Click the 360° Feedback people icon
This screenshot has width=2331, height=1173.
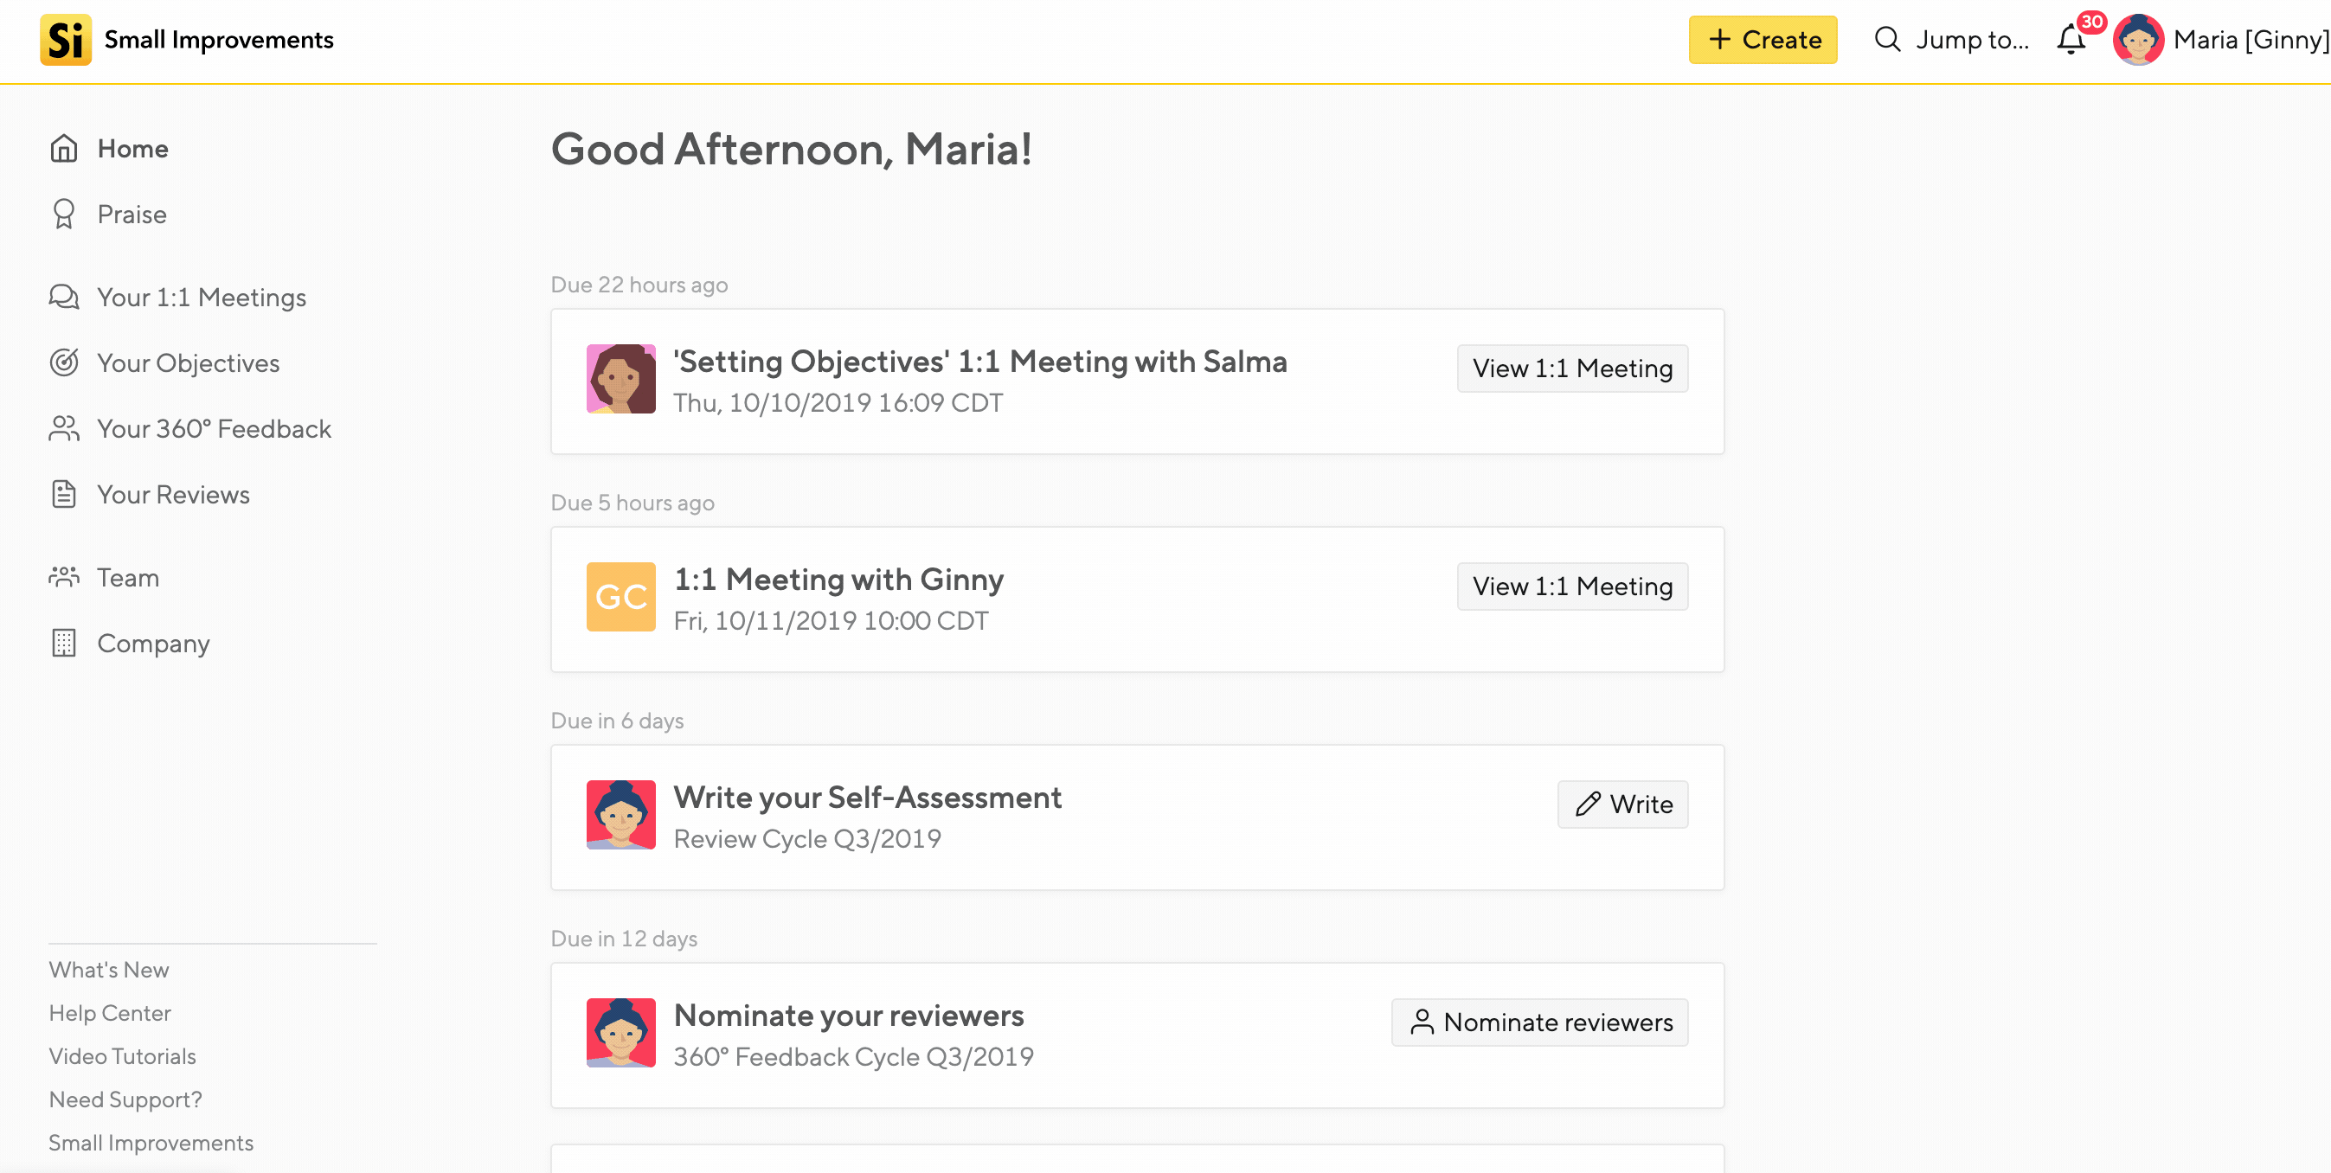click(x=63, y=429)
